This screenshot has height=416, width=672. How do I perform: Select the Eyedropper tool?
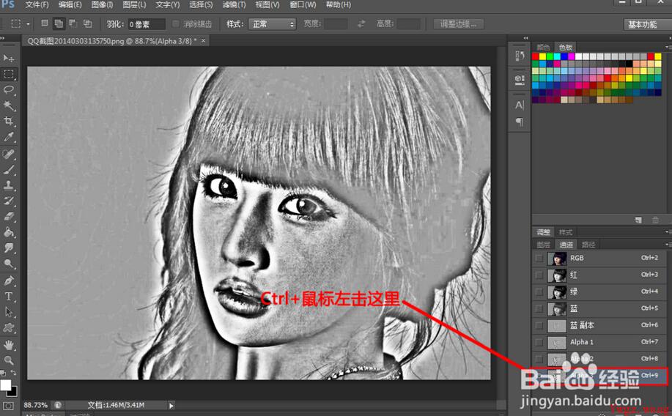(9, 138)
